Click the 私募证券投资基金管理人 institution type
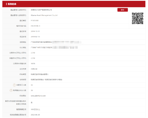The height and width of the screenshot is (118, 148). pyautogui.click(x=40, y=74)
